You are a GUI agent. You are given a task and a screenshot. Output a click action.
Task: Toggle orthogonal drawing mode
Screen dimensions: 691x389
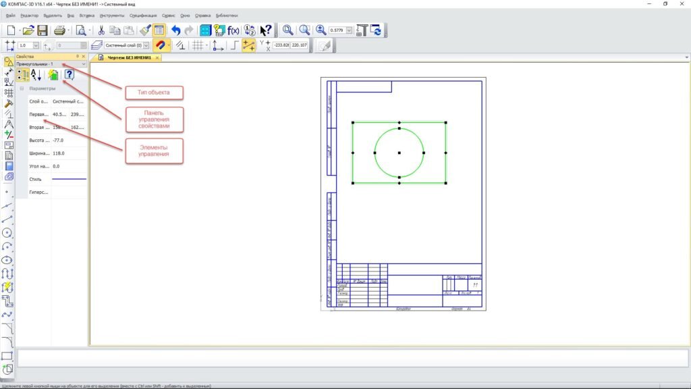click(x=234, y=45)
